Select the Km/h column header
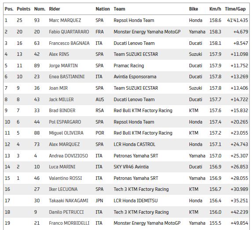Screen dimensions: 252x230 click(215, 9)
